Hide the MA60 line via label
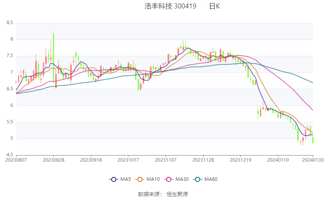Image resolution: width=326 pixels, height=198 pixels. 211,179
